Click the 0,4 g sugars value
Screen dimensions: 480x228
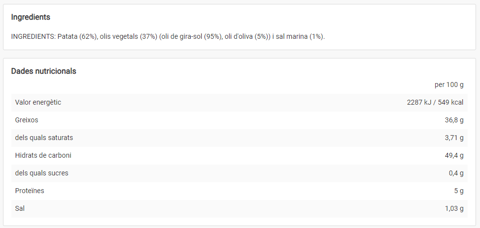pos(456,173)
